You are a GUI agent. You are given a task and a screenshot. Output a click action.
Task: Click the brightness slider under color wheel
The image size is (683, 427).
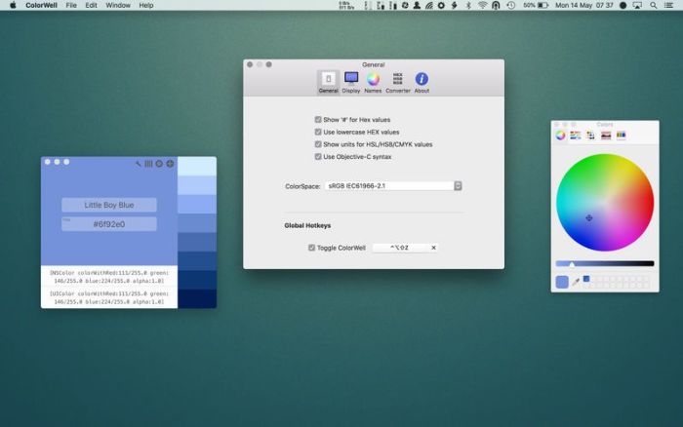[x=605, y=263]
